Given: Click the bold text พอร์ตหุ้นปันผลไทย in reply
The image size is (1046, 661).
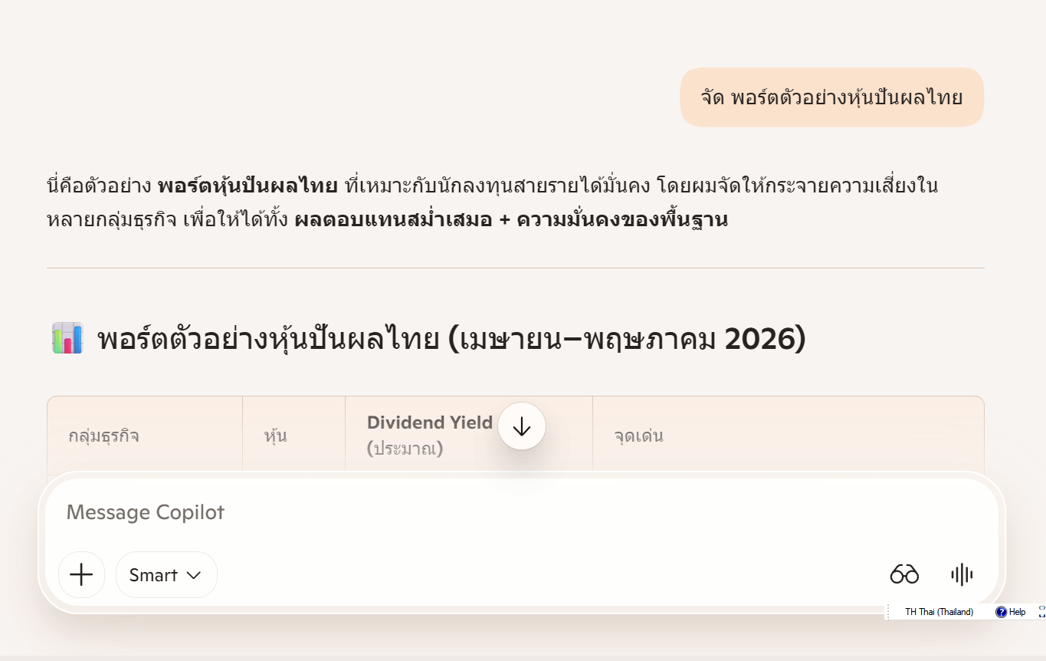Looking at the screenshot, I should tap(248, 186).
